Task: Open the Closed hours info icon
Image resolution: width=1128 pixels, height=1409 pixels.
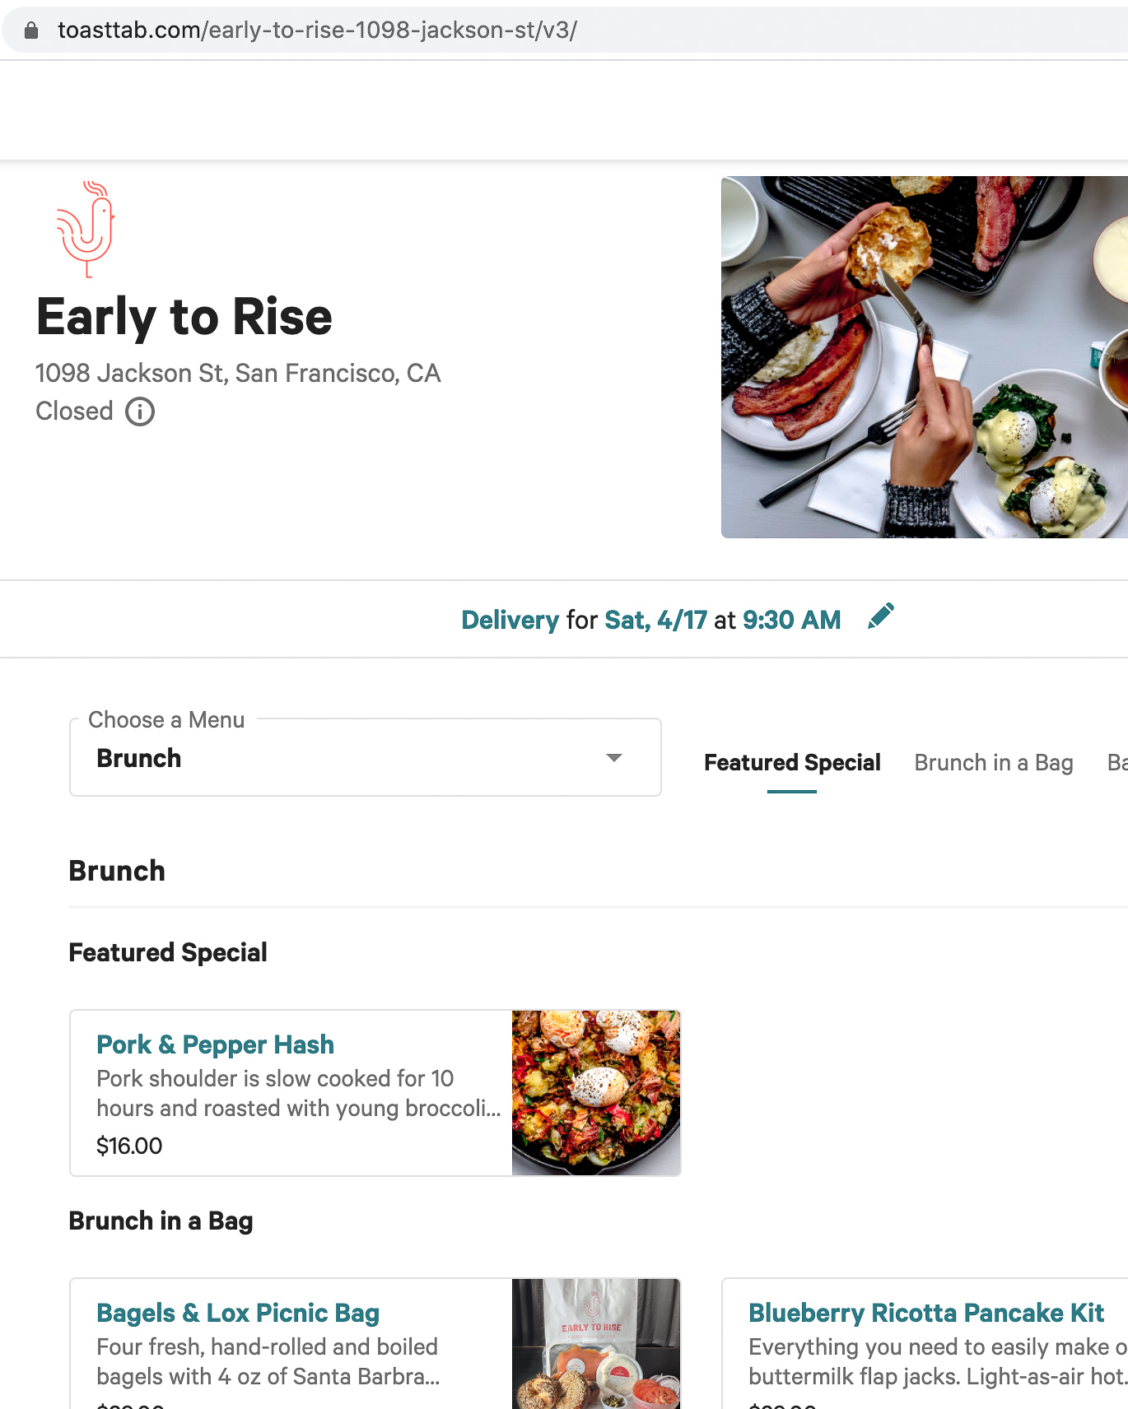Action: (140, 412)
